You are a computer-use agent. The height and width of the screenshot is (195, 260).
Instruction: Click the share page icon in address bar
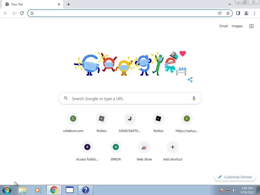point(220,13)
